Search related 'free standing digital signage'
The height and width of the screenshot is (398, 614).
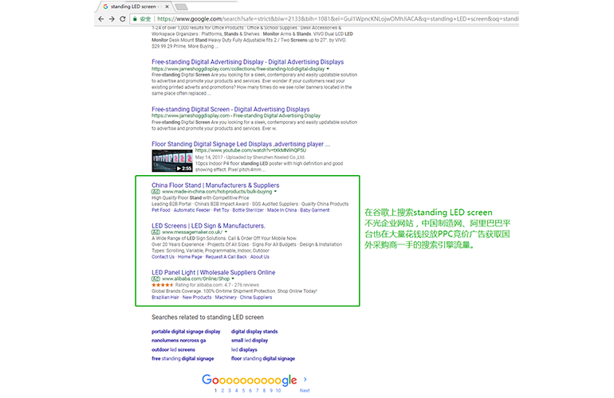click(183, 358)
